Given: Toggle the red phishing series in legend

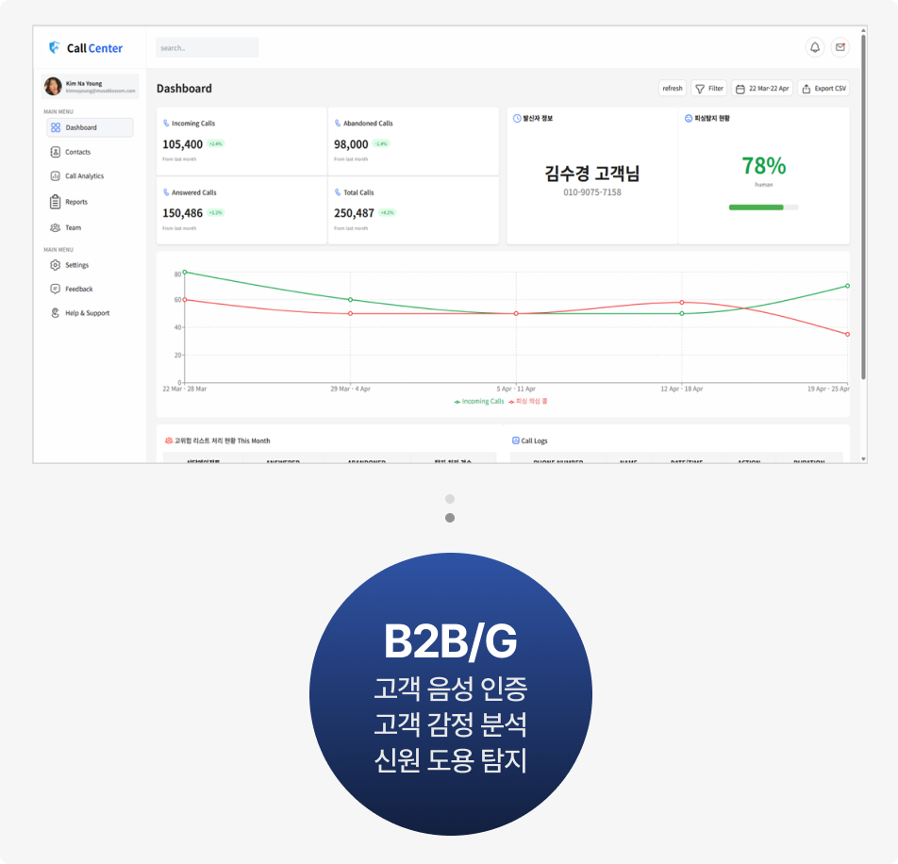Looking at the screenshot, I should click(529, 401).
